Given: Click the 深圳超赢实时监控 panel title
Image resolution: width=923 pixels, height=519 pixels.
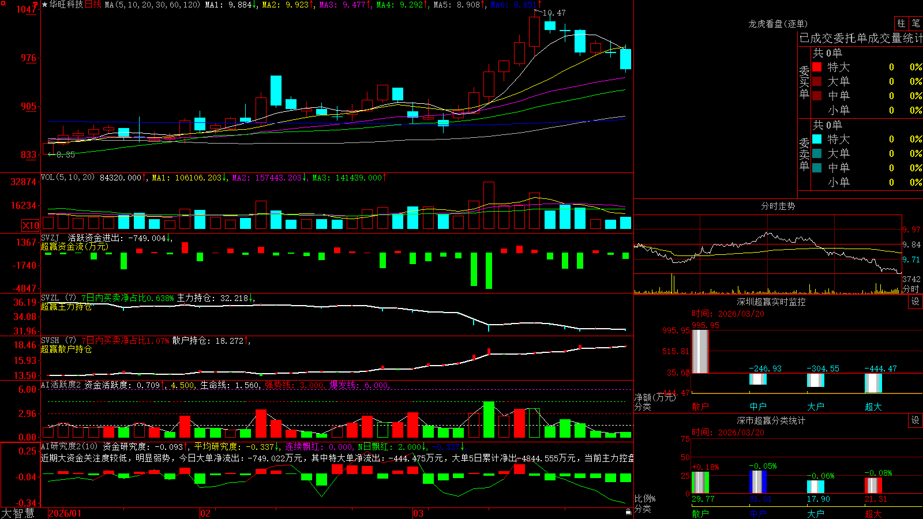Looking at the screenshot, I should pos(771,302).
